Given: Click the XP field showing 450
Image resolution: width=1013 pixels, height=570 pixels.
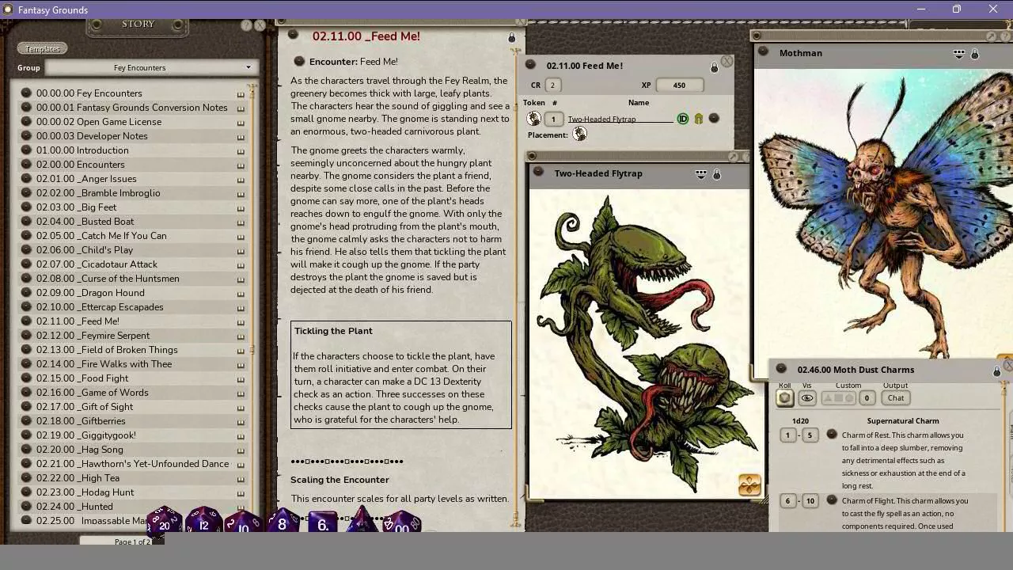Looking at the screenshot, I should click(679, 85).
